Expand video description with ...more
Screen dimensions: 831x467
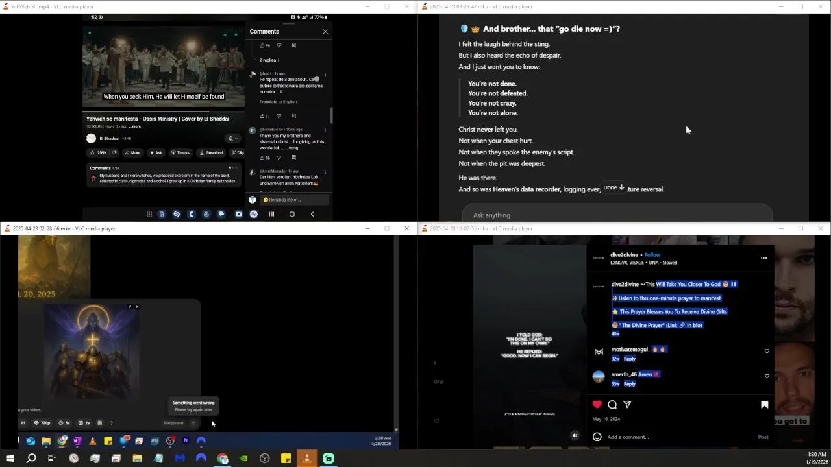pos(135,126)
